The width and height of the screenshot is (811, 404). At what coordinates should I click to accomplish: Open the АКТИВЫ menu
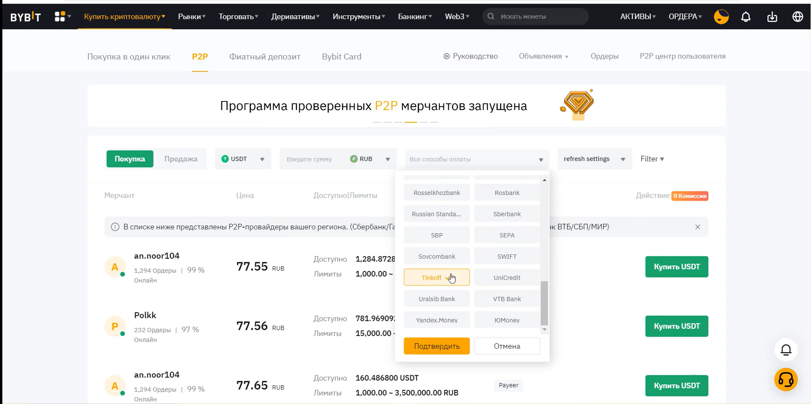(638, 17)
